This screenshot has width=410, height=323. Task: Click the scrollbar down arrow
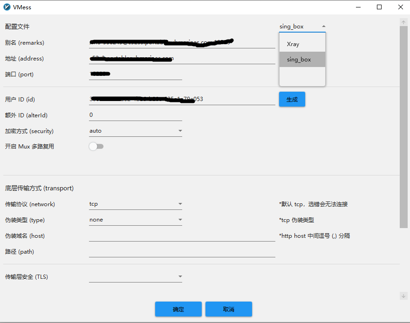point(403,296)
